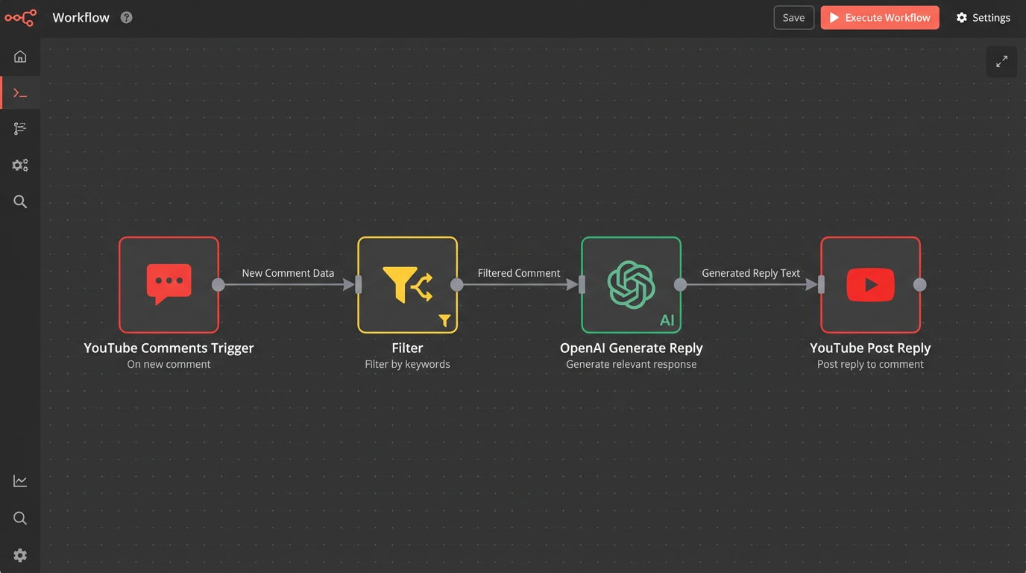
Task: Open Settings from the top bar
Action: [983, 17]
